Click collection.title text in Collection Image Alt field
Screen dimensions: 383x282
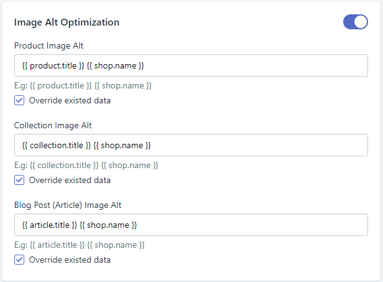click(60, 145)
